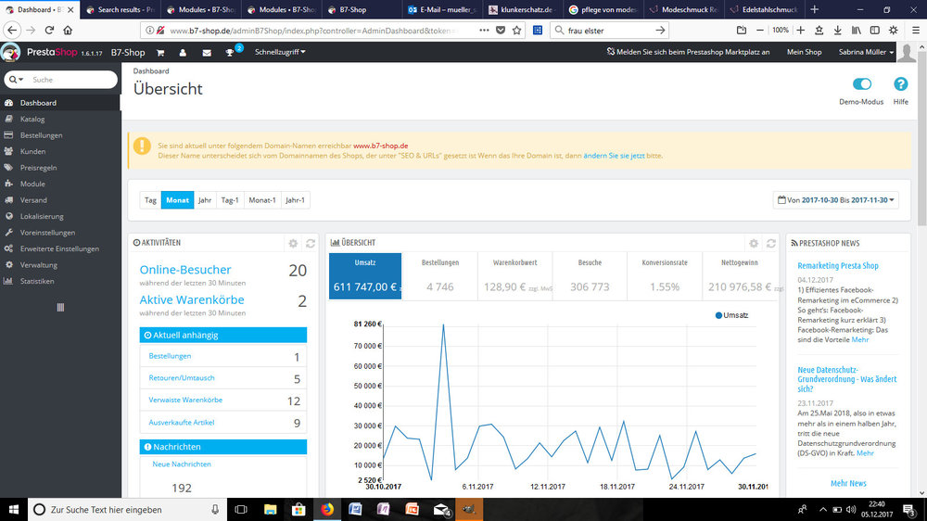
Task: Click the Firefox back arrow
Action: click(x=12, y=31)
